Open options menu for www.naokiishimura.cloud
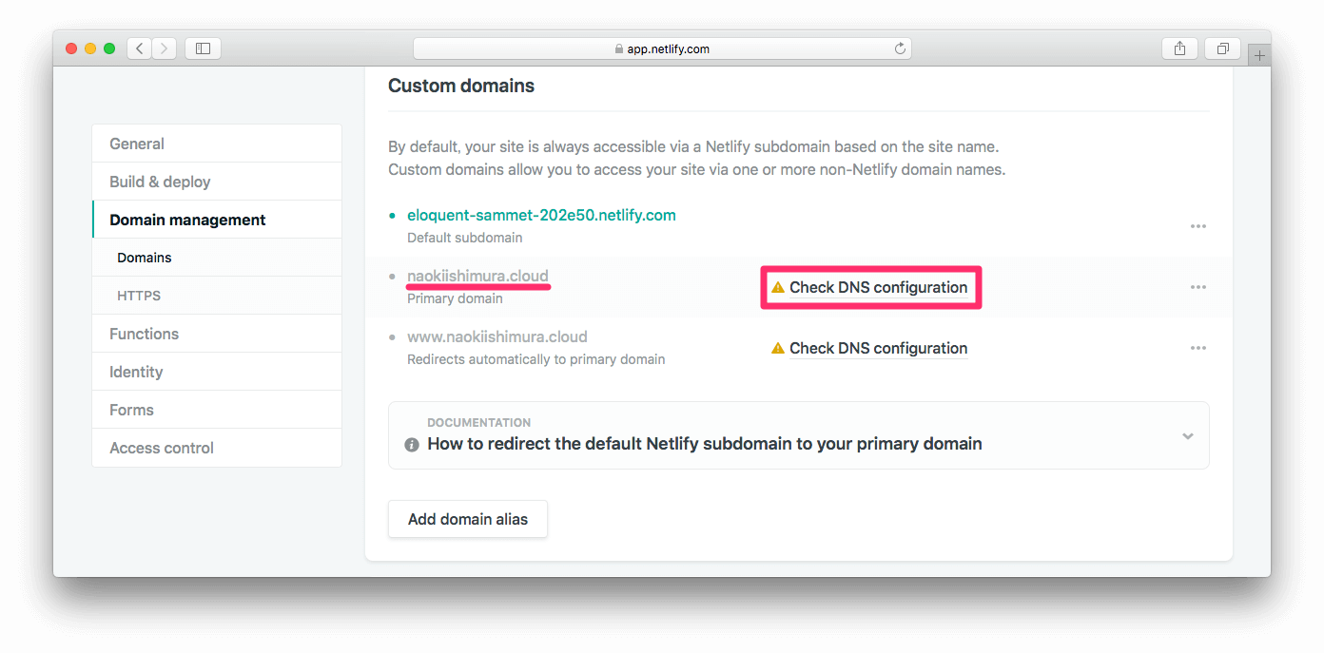This screenshot has height=653, width=1324. pos(1198,348)
